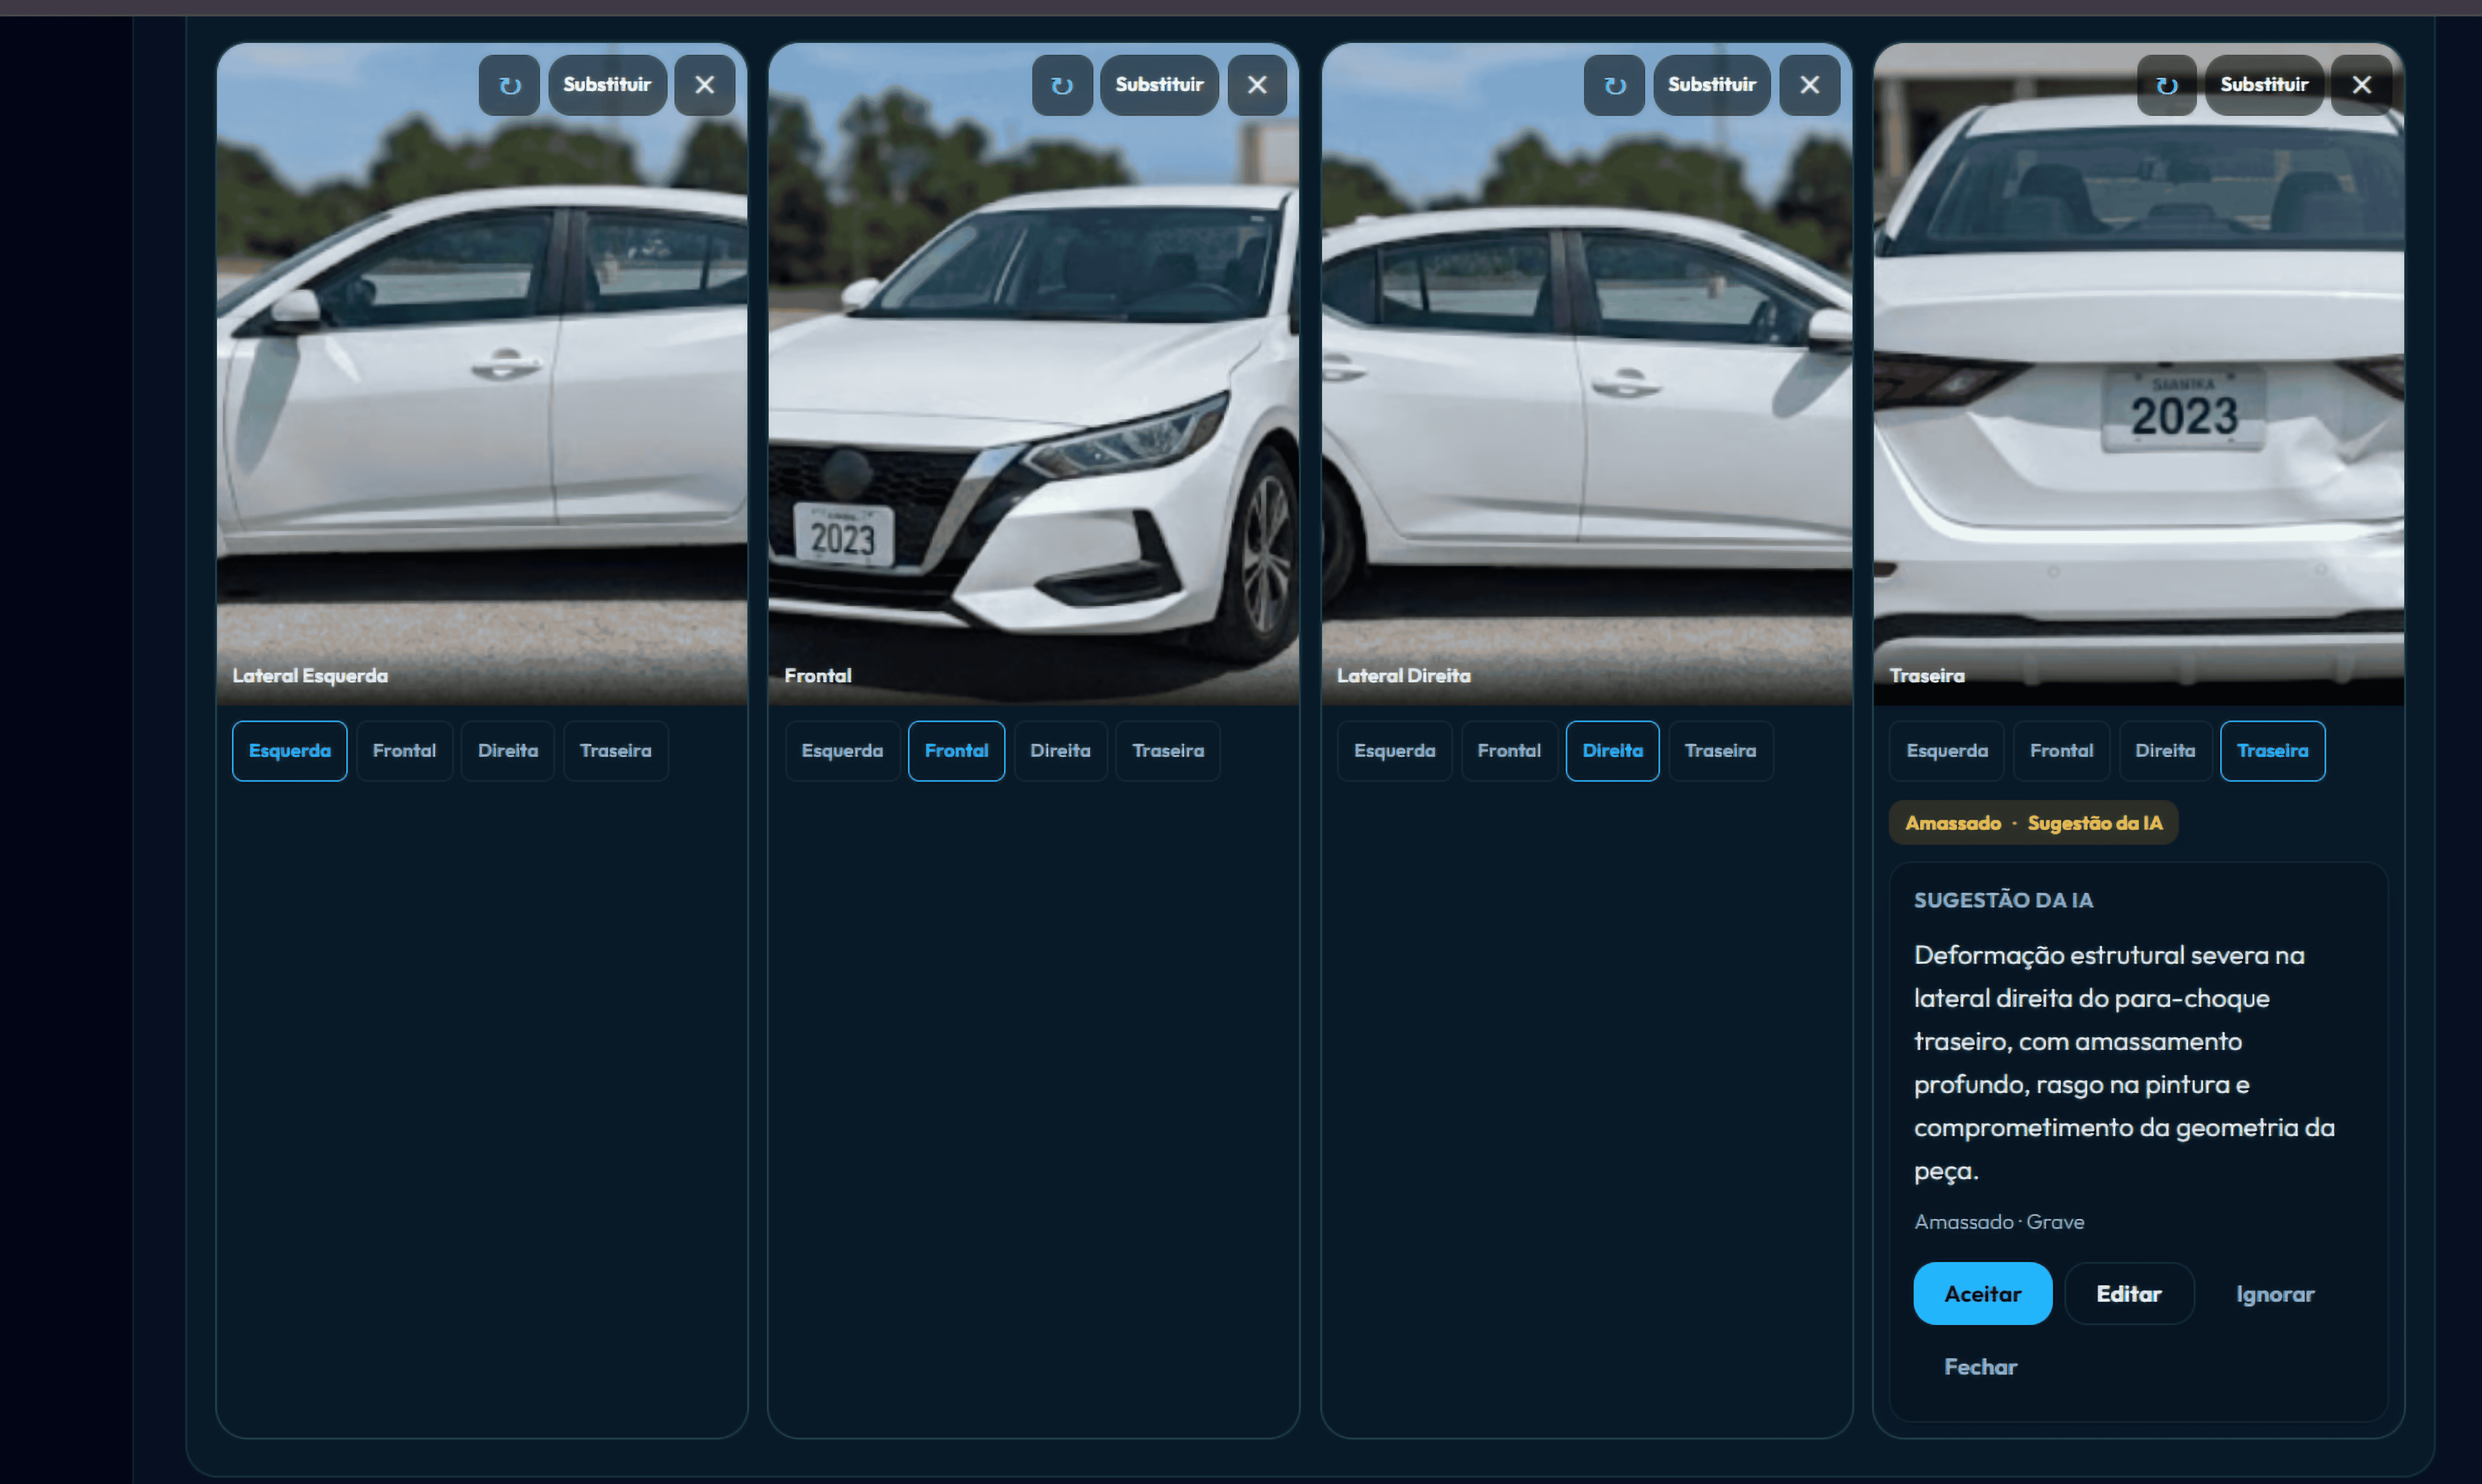Click Substituir on Lateral Direita card
Viewport: 2482px width, 1484px height.
click(1712, 85)
